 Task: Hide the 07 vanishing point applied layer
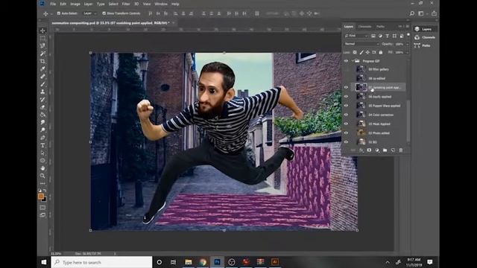(346, 88)
